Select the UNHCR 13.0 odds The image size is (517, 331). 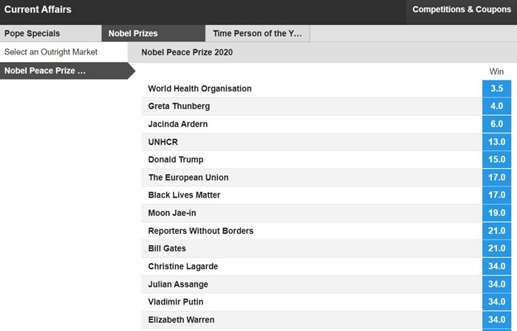(496, 142)
